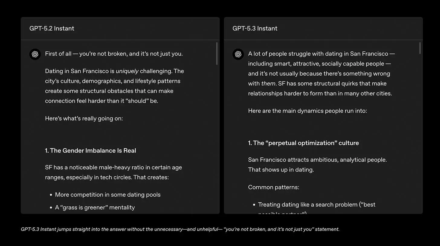Click "First of all — you're not broken" line
Screen dimensions: 440x246
point(114,54)
